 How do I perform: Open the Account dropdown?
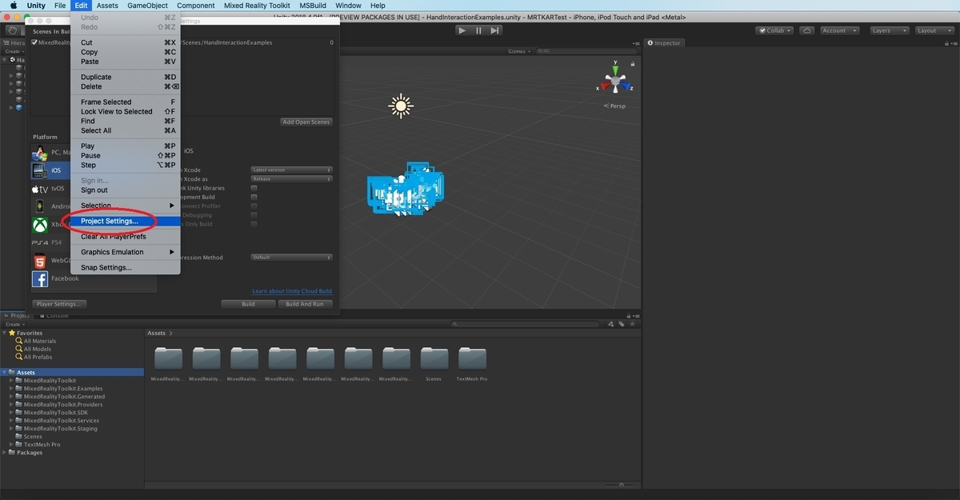tap(839, 30)
